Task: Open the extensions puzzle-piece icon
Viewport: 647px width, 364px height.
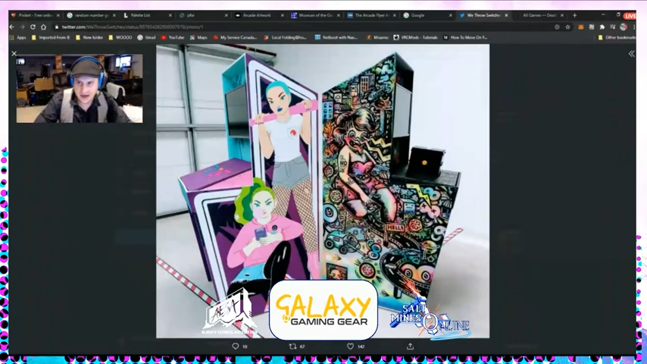Action: [x=602, y=27]
